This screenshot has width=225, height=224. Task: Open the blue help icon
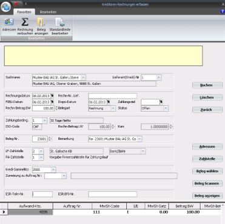(x=223, y=12)
